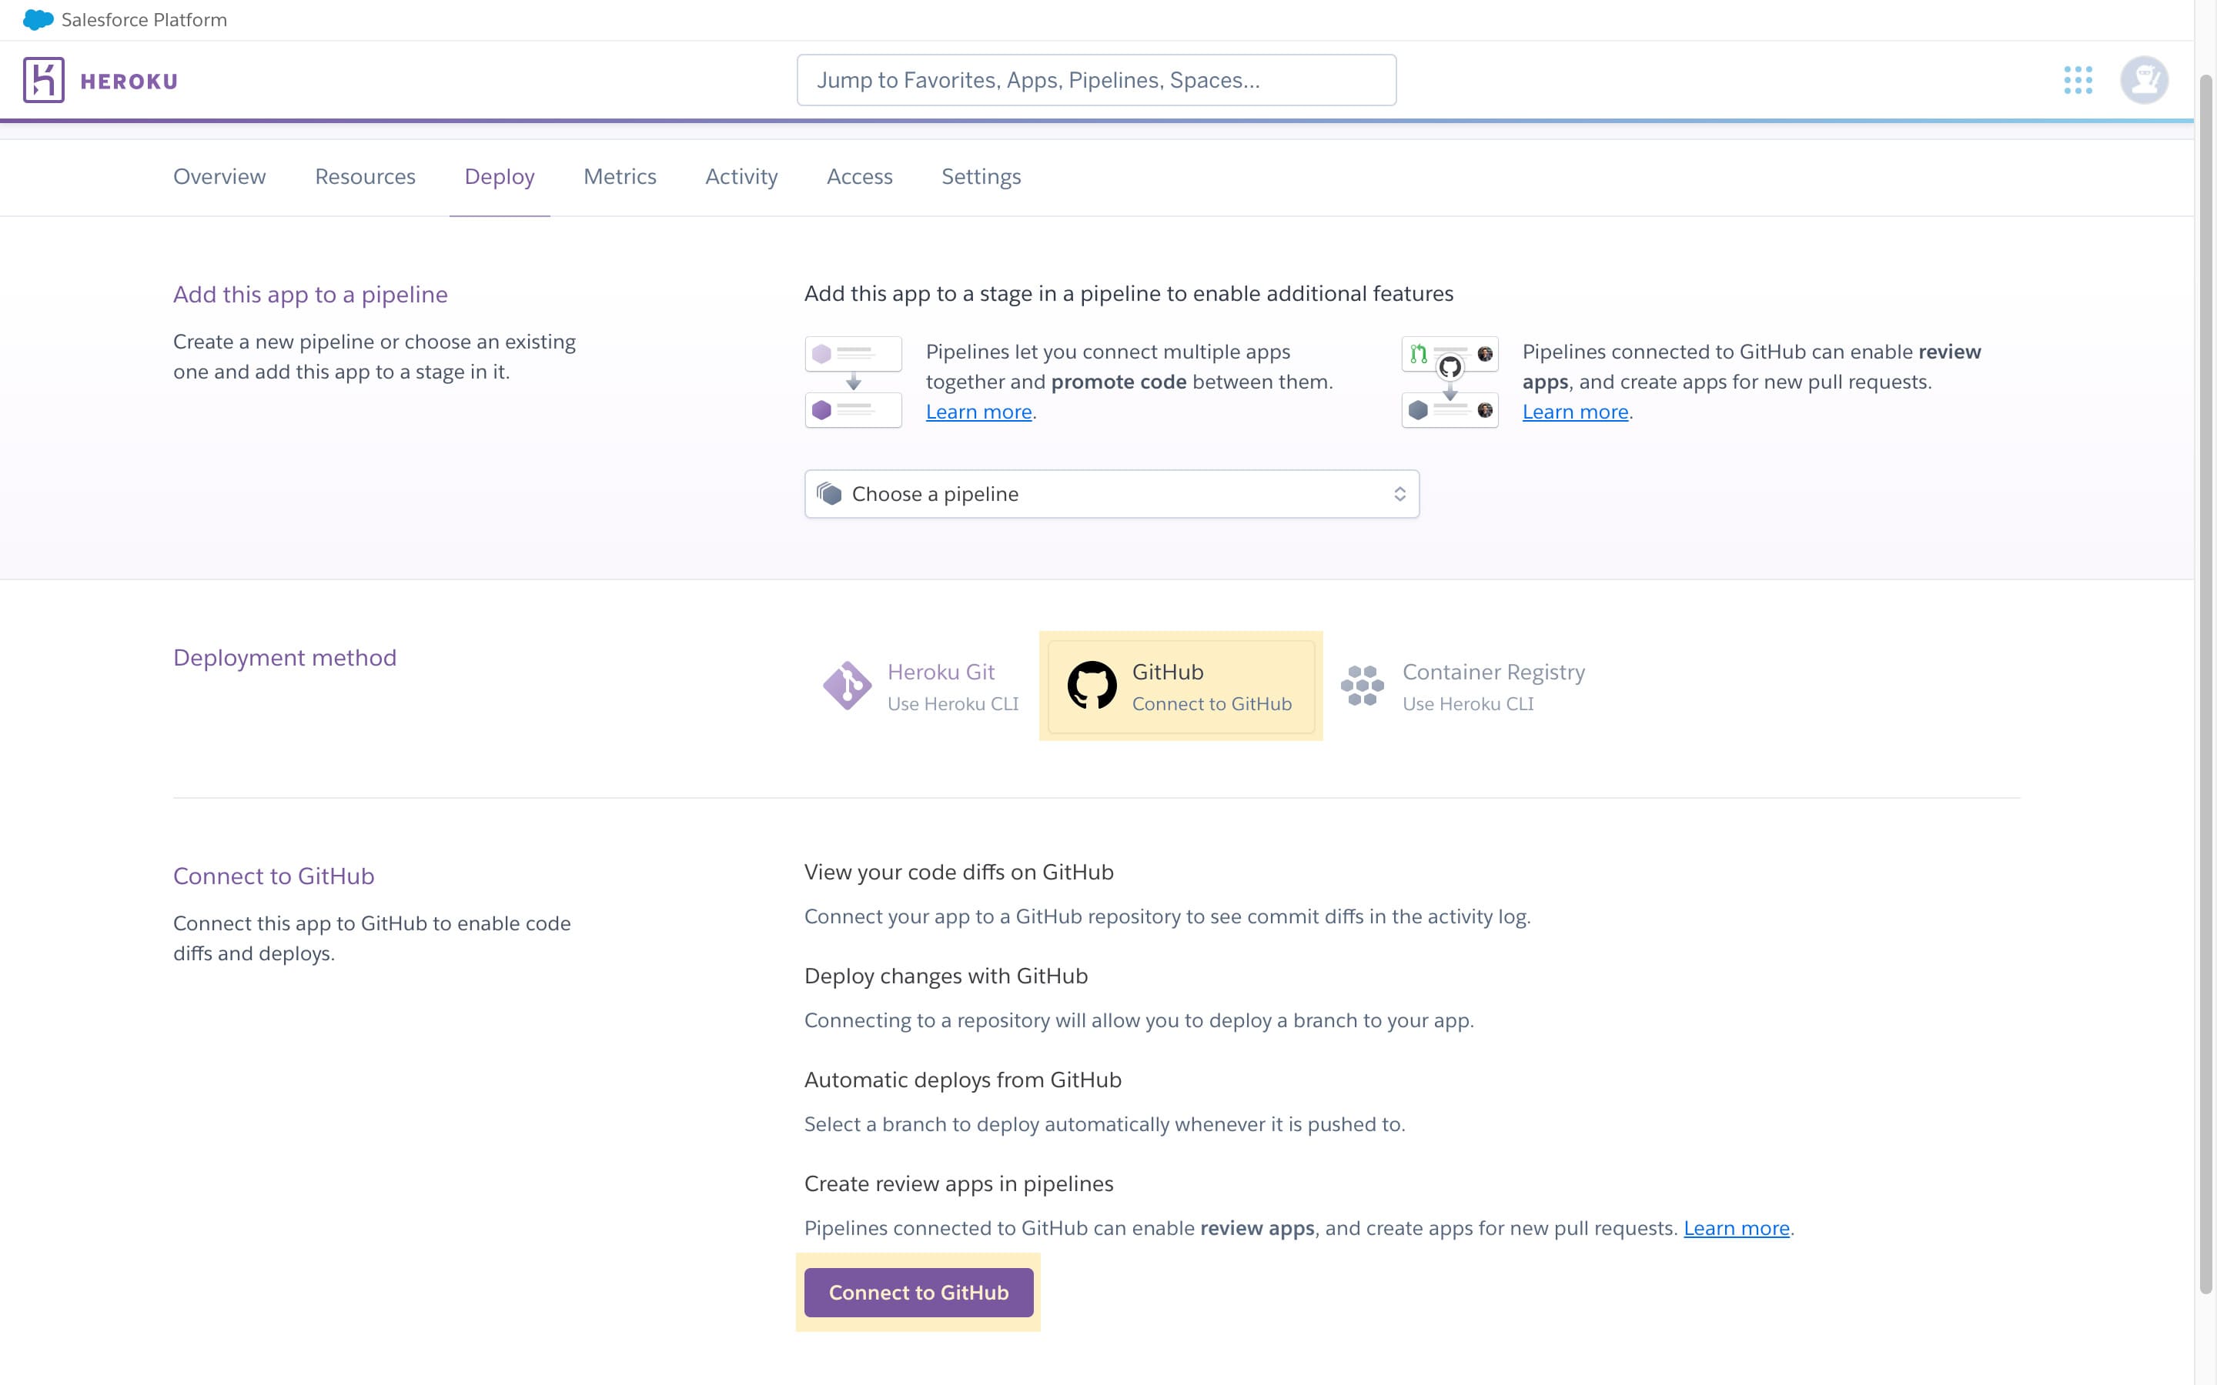Click the Heroku Git diamond icon
2217x1385 pixels.
point(847,685)
